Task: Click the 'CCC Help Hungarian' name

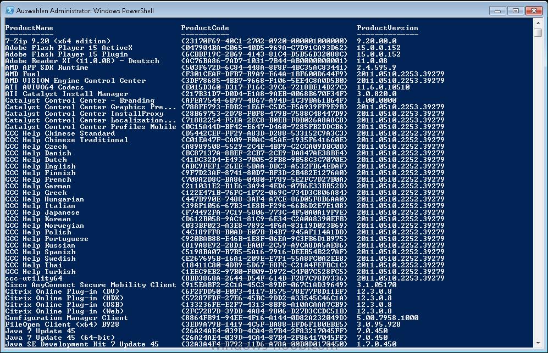Action: coord(45,199)
